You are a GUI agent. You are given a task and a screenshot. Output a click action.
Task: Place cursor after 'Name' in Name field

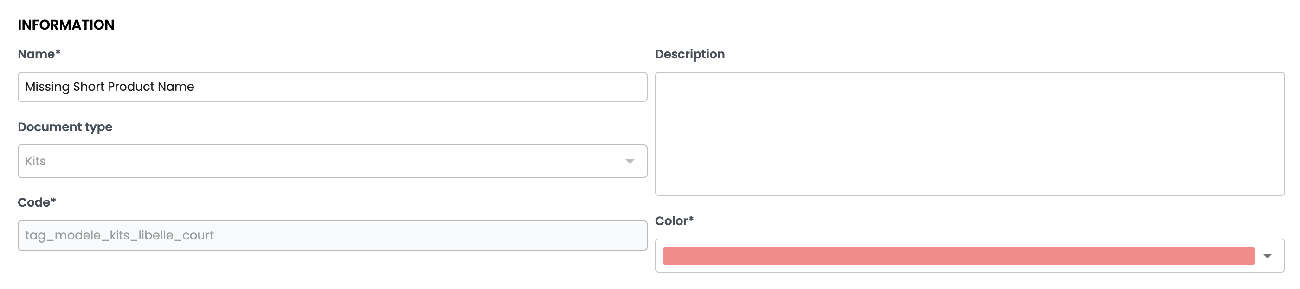point(195,87)
